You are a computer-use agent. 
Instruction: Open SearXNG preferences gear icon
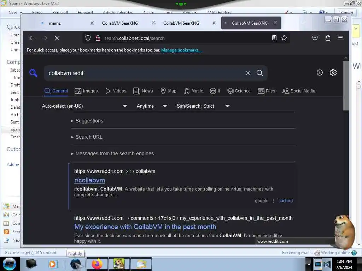tap(333, 73)
